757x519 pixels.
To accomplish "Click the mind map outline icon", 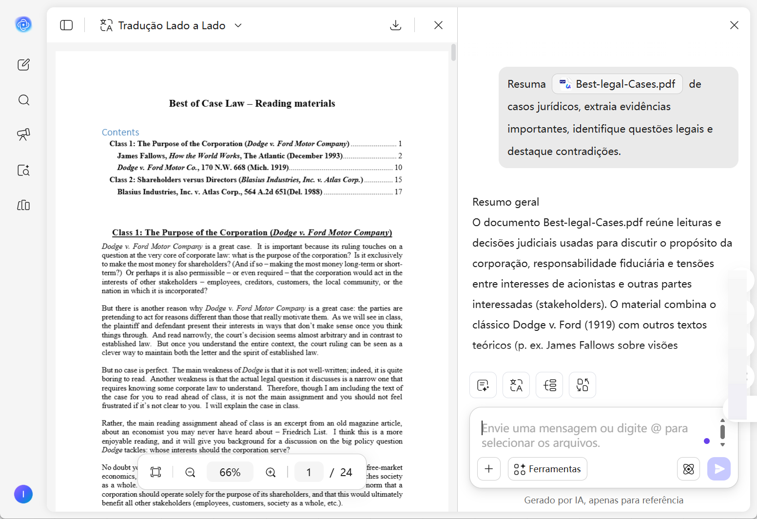I will click(549, 385).
